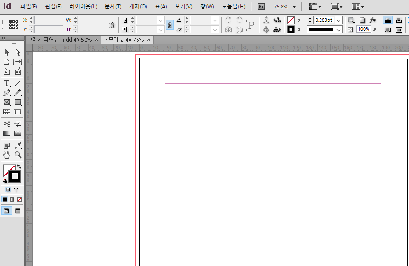Open the Screen Mode dropdown
Screen dimensions: 409x266
pyautogui.click(x=336, y=7)
